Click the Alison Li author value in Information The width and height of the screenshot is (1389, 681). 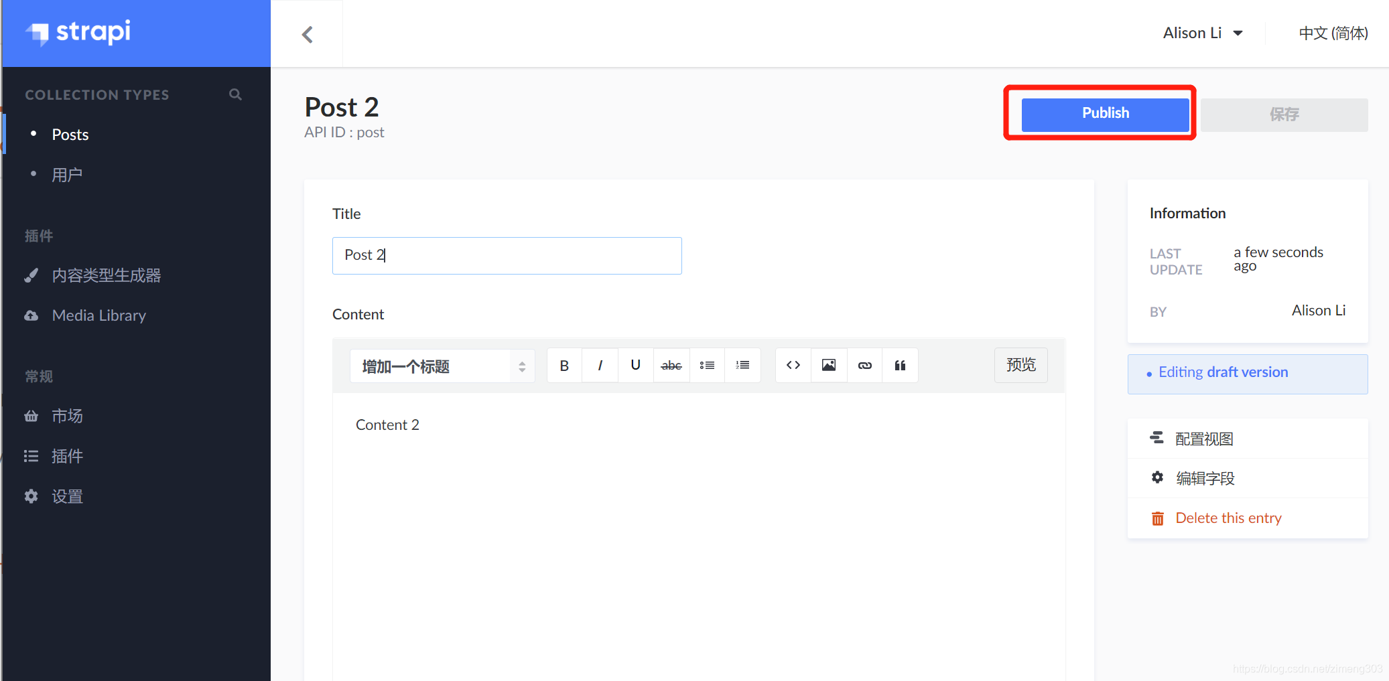click(1318, 311)
